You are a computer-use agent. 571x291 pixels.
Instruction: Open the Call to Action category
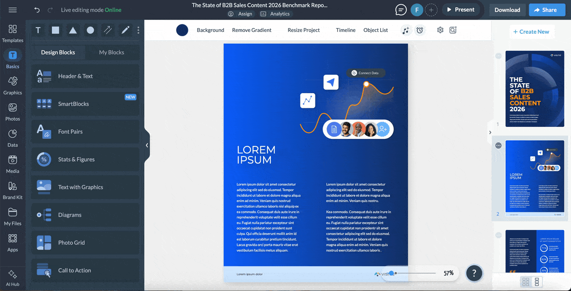pos(86,270)
